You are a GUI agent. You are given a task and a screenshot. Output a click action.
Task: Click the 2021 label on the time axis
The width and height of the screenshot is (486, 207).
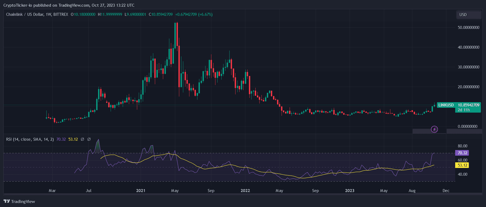point(141,191)
